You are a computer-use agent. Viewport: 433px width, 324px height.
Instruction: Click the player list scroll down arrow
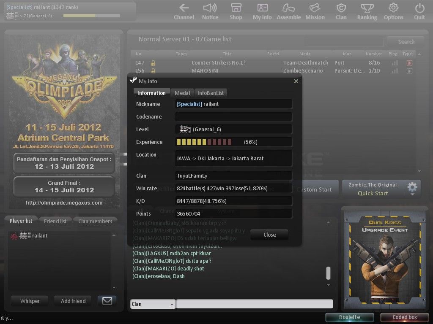[114, 288]
